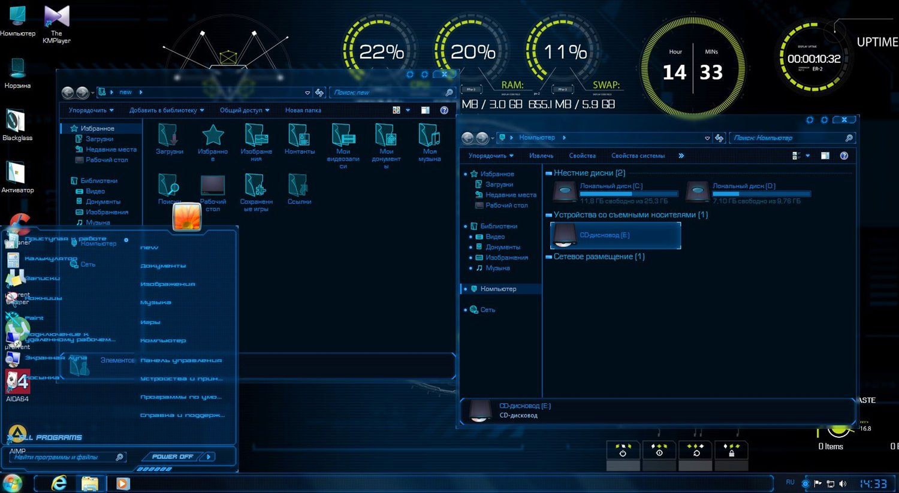The height and width of the screenshot is (493, 899).
Task: Select the Рабочий стол folder in file pane
Action: pyautogui.click(x=213, y=193)
